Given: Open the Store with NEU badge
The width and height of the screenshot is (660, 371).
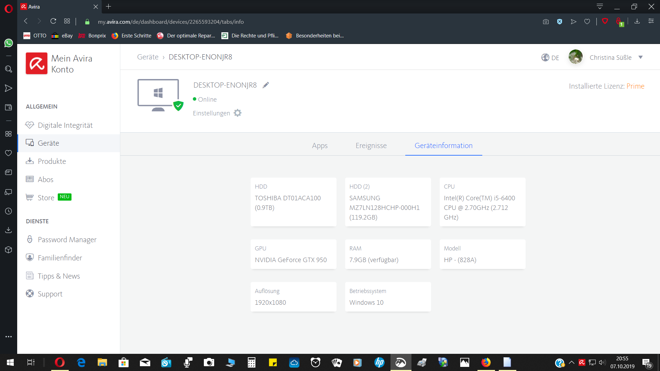Looking at the screenshot, I should tap(48, 198).
